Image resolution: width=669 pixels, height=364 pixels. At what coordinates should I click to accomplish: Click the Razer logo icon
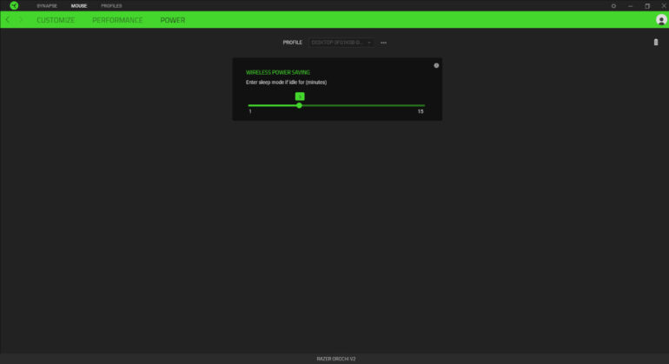pos(14,5)
